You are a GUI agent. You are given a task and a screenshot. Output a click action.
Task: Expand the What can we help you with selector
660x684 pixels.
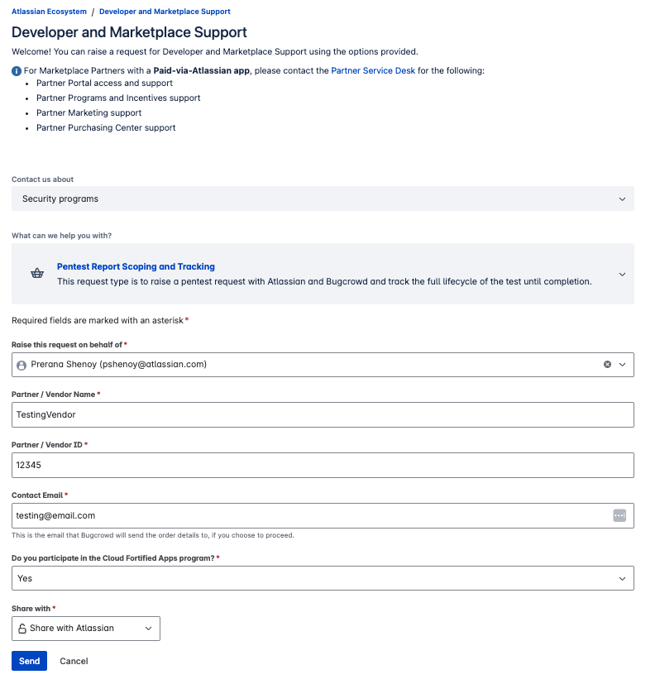623,274
